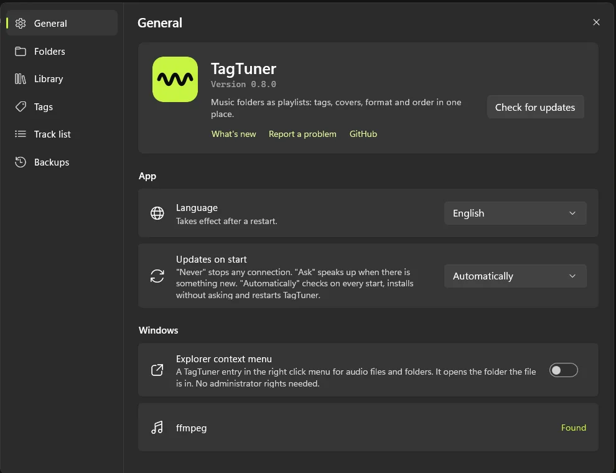Click the Takes effect after a restart note

tap(226, 221)
